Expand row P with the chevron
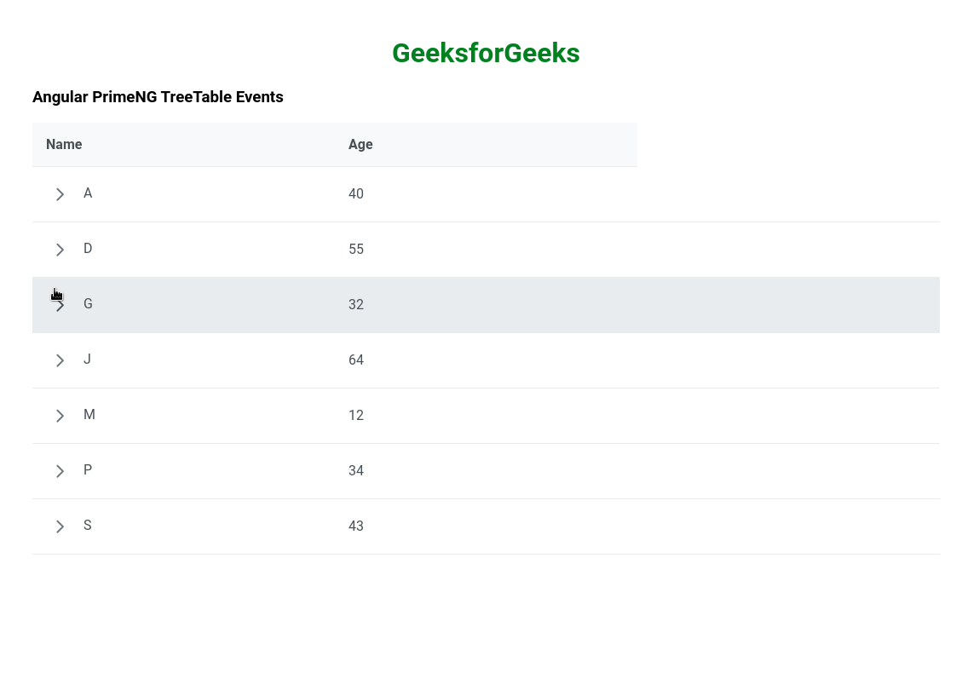Viewport: 973px width, 673px height. [x=60, y=471]
